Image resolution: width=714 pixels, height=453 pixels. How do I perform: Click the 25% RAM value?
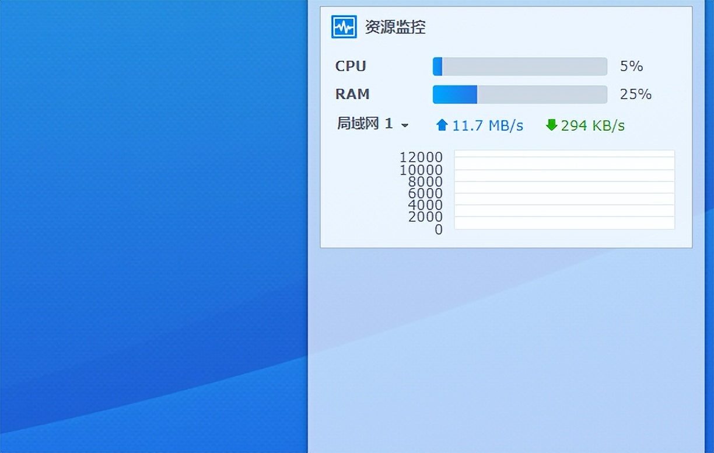tap(636, 95)
